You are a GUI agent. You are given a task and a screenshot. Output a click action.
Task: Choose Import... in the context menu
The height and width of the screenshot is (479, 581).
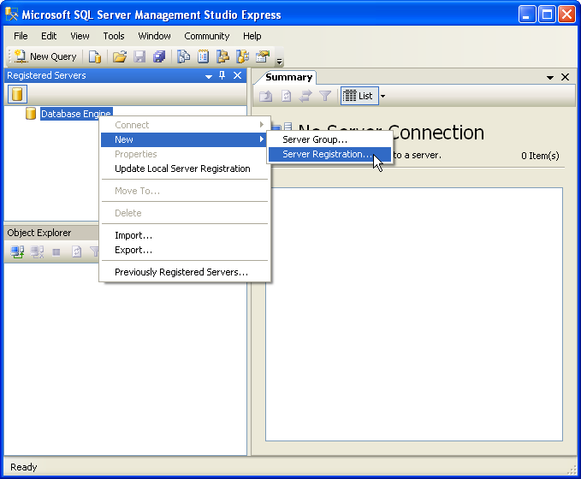184,235
